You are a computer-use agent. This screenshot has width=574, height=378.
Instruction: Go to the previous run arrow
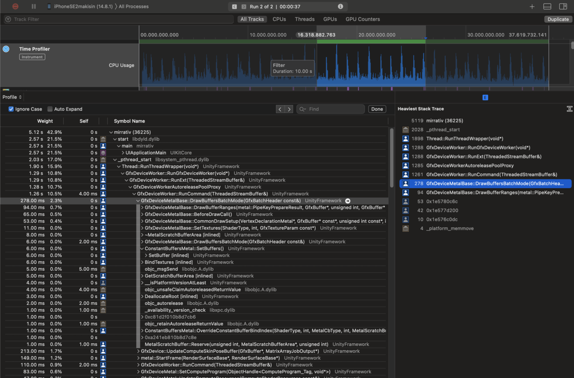click(x=234, y=7)
